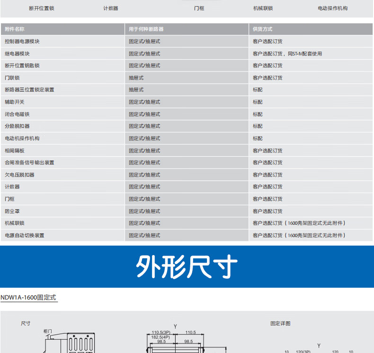Select the 电动操作机构 caption at the top

point(332,8)
